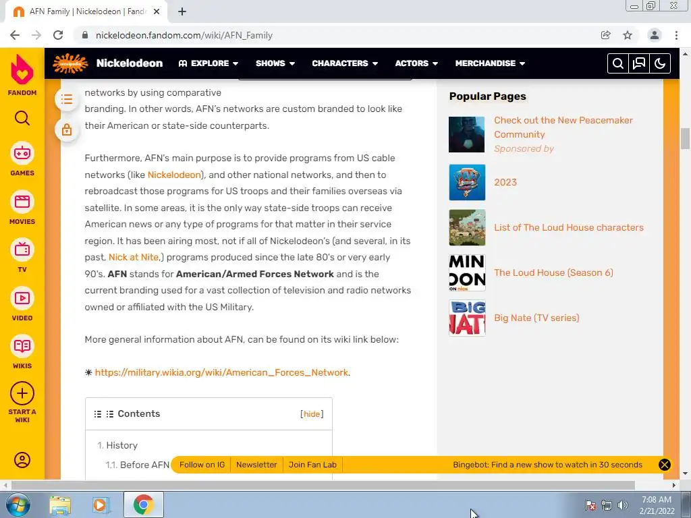Screen dimensions: 691x518
Task: Click the Big Nate thumbnail
Action: [467, 318]
